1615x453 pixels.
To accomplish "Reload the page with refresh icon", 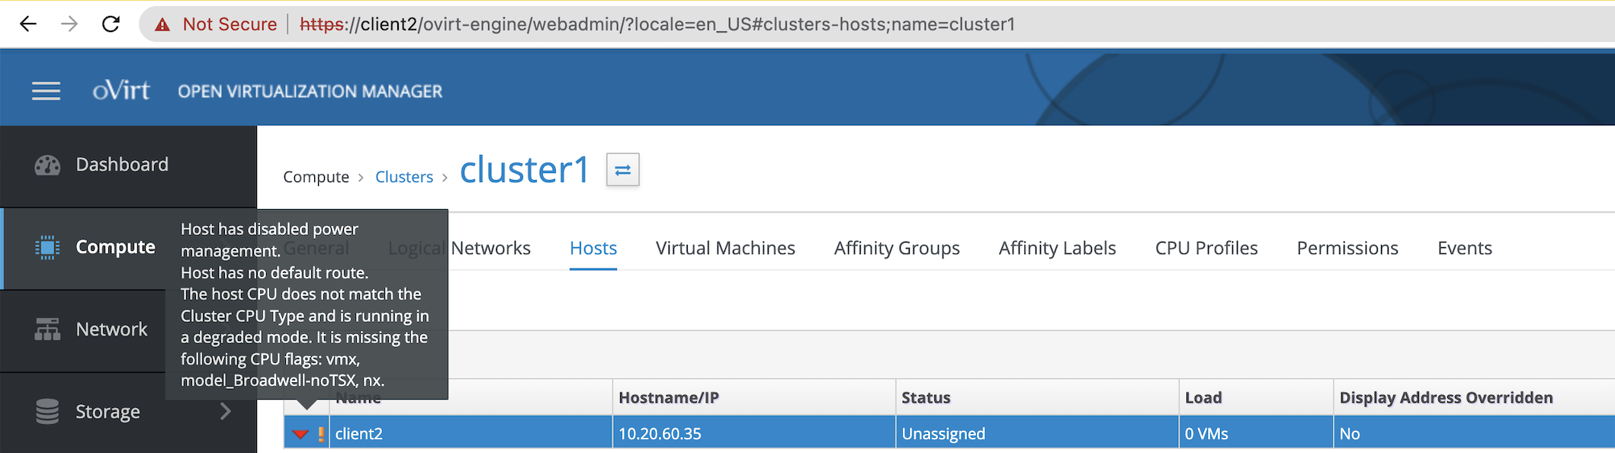I will [111, 24].
